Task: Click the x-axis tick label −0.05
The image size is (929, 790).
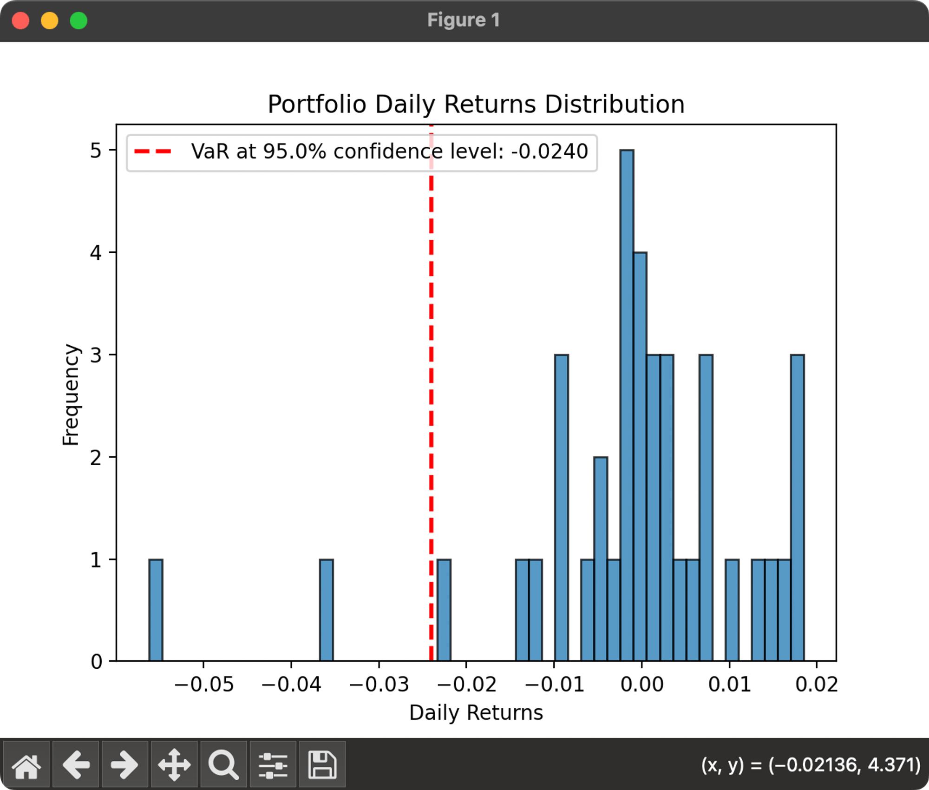Action: (x=204, y=685)
